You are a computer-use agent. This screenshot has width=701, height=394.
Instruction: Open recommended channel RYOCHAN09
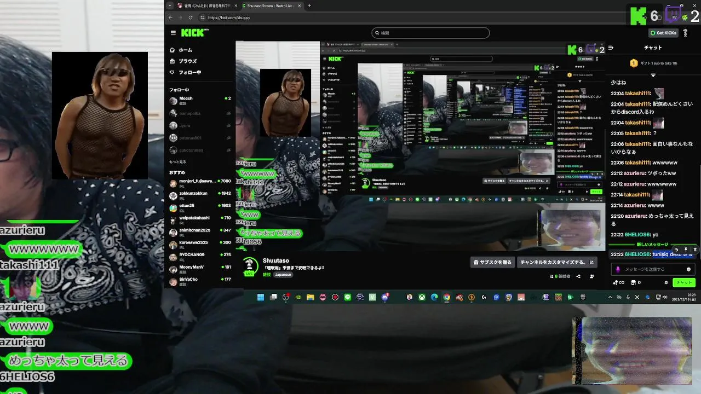click(200, 257)
